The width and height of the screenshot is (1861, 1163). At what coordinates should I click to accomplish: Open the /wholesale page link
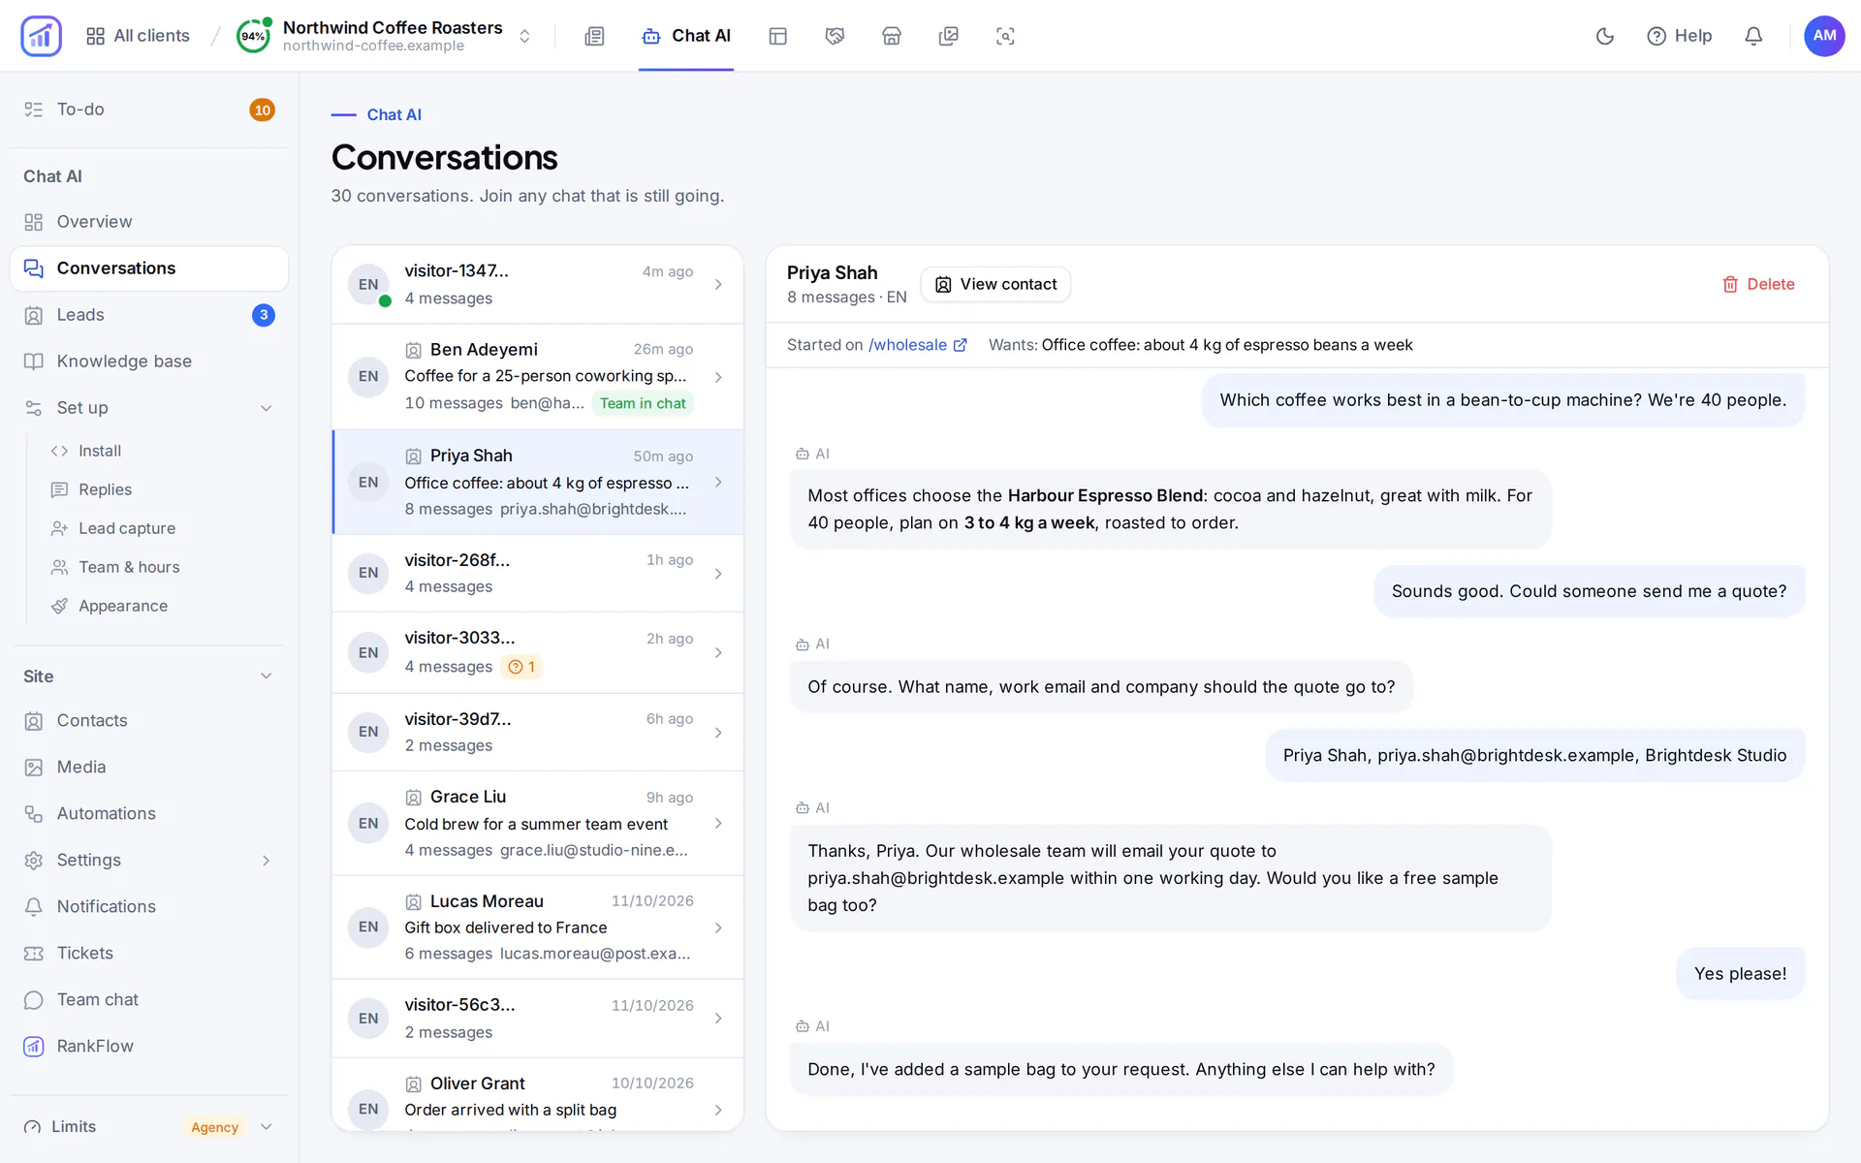tap(917, 345)
